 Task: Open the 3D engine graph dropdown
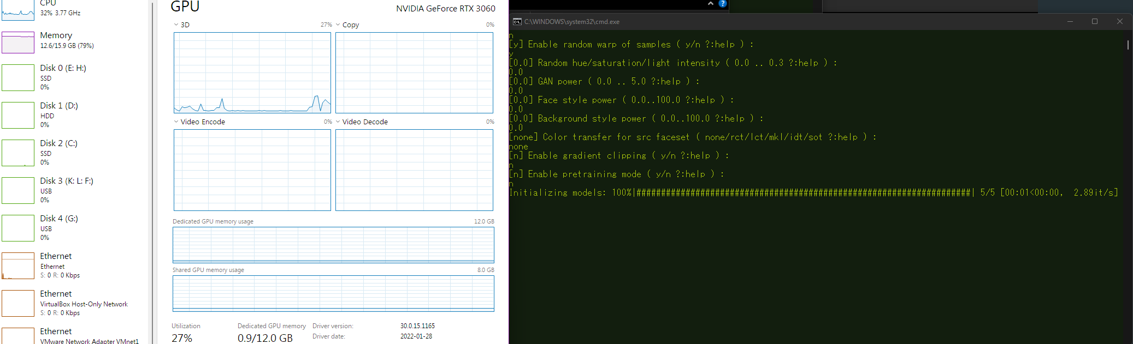(x=176, y=25)
